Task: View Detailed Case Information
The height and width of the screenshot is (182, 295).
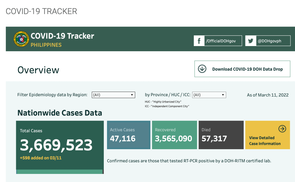Action: [x=265, y=141]
